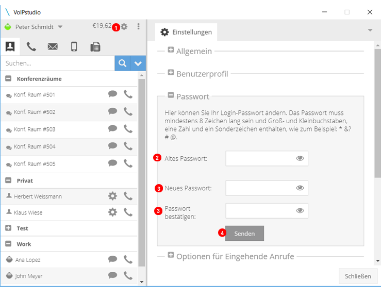
Task: Show the Altes Passwort with eye icon
Action: [x=300, y=158]
